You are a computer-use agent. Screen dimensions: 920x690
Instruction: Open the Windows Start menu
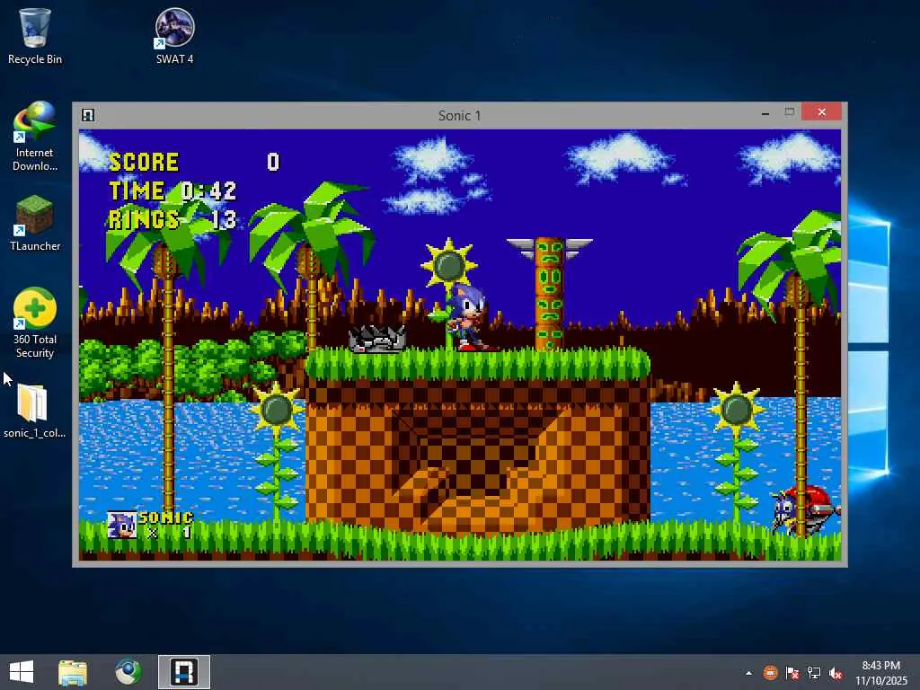(x=22, y=672)
